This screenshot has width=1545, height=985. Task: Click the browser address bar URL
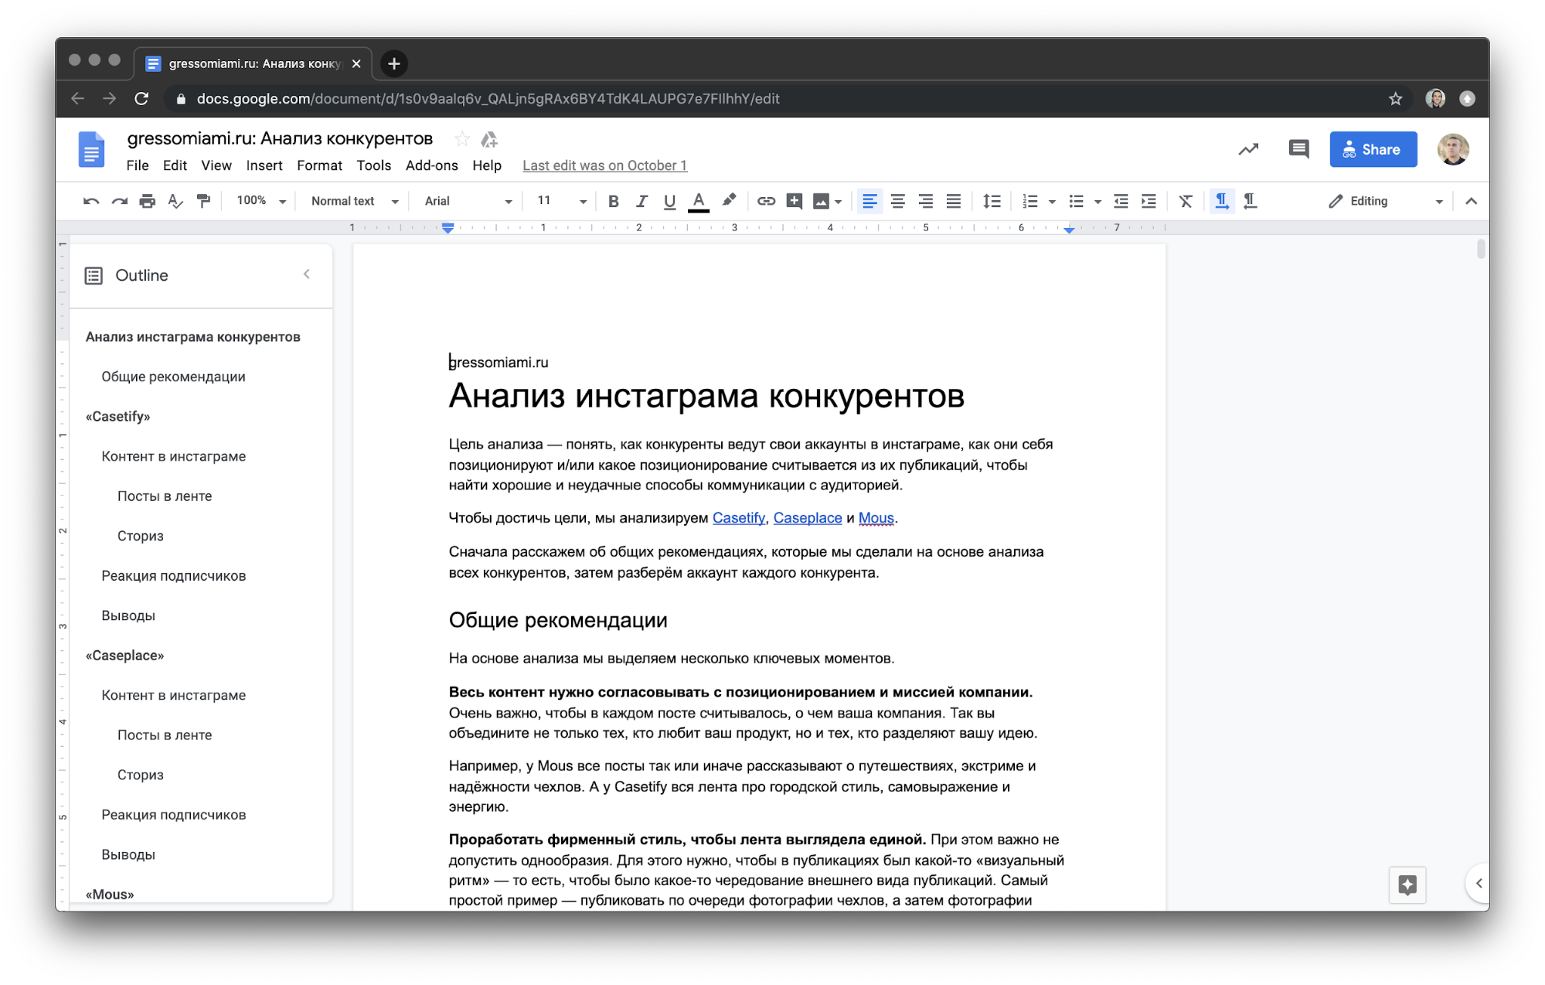tap(488, 98)
